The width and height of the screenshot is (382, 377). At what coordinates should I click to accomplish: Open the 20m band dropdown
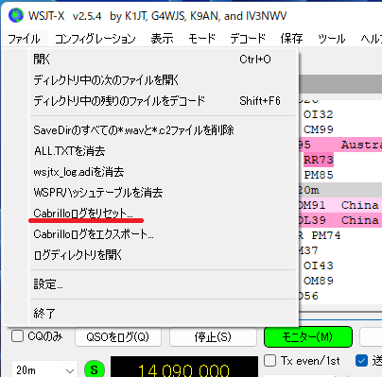44,369
